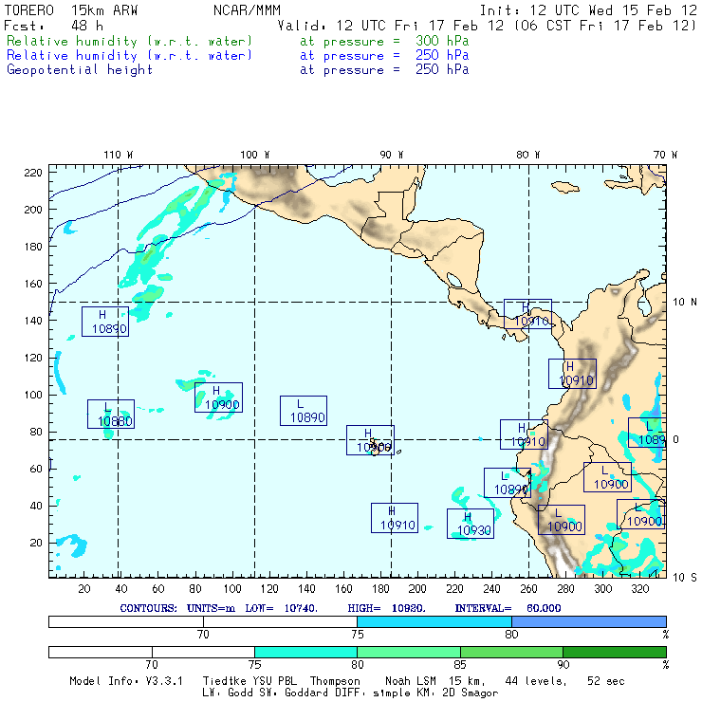Click the 'Geopotential height' label
This screenshot has width=702, height=702.
tap(80, 70)
